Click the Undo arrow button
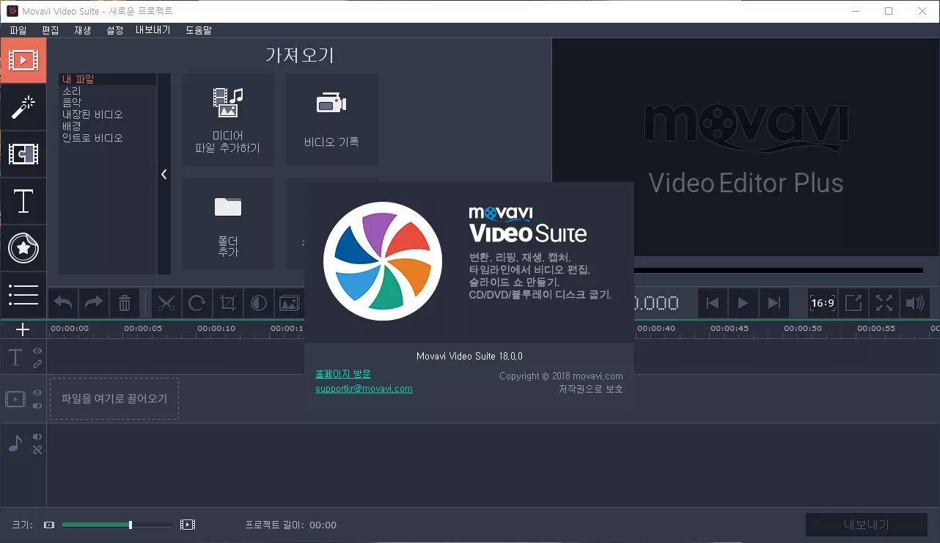Image resolution: width=940 pixels, height=543 pixels. [x=63, y=303]
